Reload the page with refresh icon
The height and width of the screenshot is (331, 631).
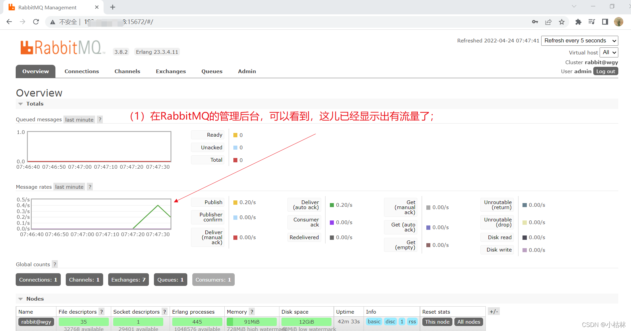coord(36,22)
